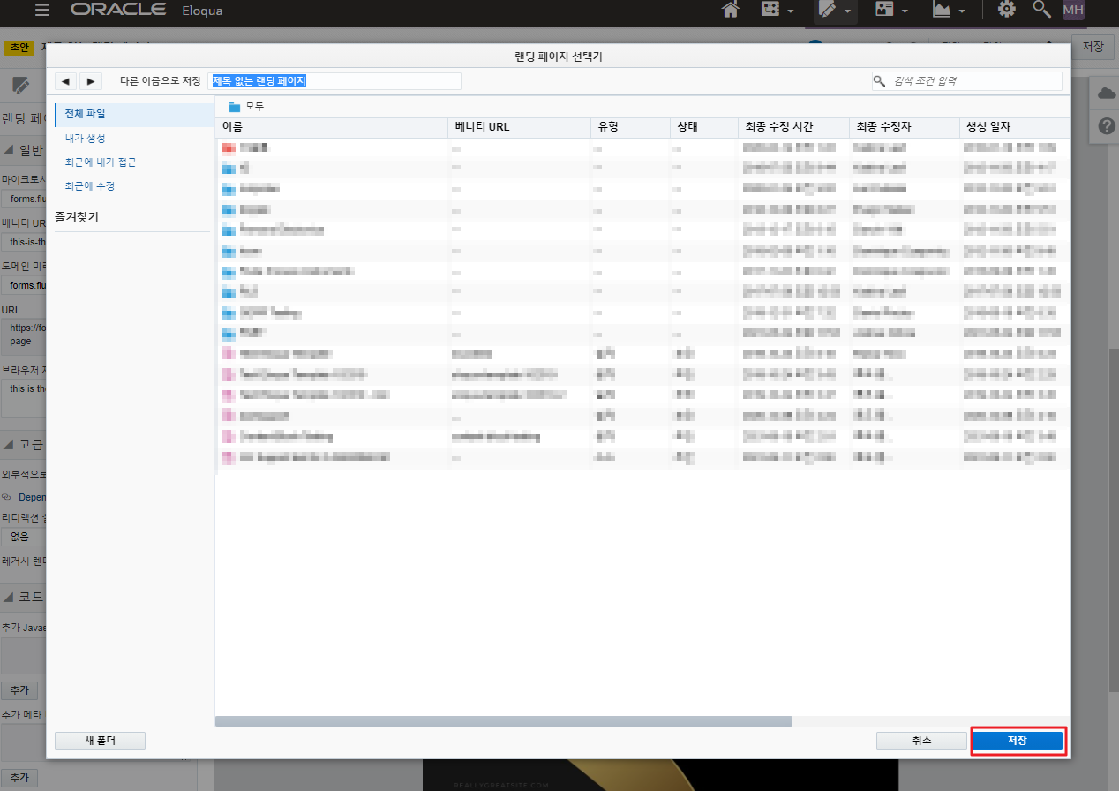This screenshot has height=791, width=1119.
Task: Click the 저장 button in the dialog
Action: [1018, 741]
